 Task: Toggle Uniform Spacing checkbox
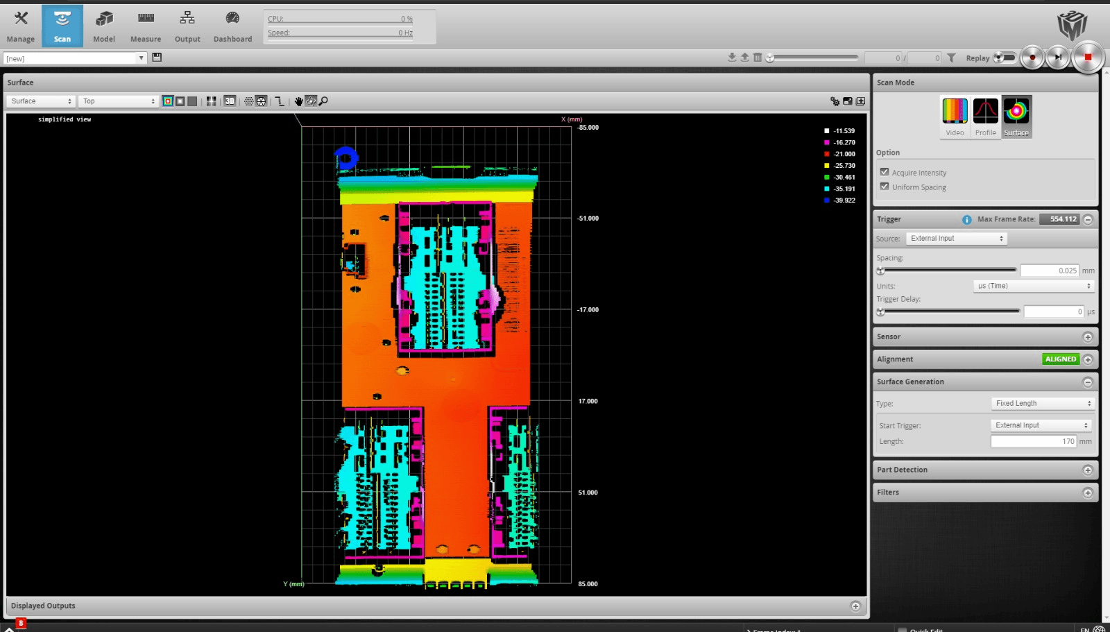tap(885, 187)
